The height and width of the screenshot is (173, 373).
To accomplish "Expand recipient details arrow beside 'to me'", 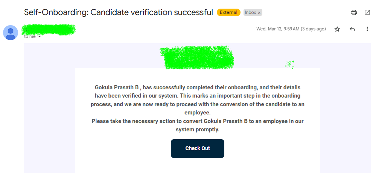I will (40, 37).
